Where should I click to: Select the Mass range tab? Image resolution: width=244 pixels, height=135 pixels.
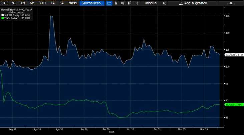click(72, 3)
